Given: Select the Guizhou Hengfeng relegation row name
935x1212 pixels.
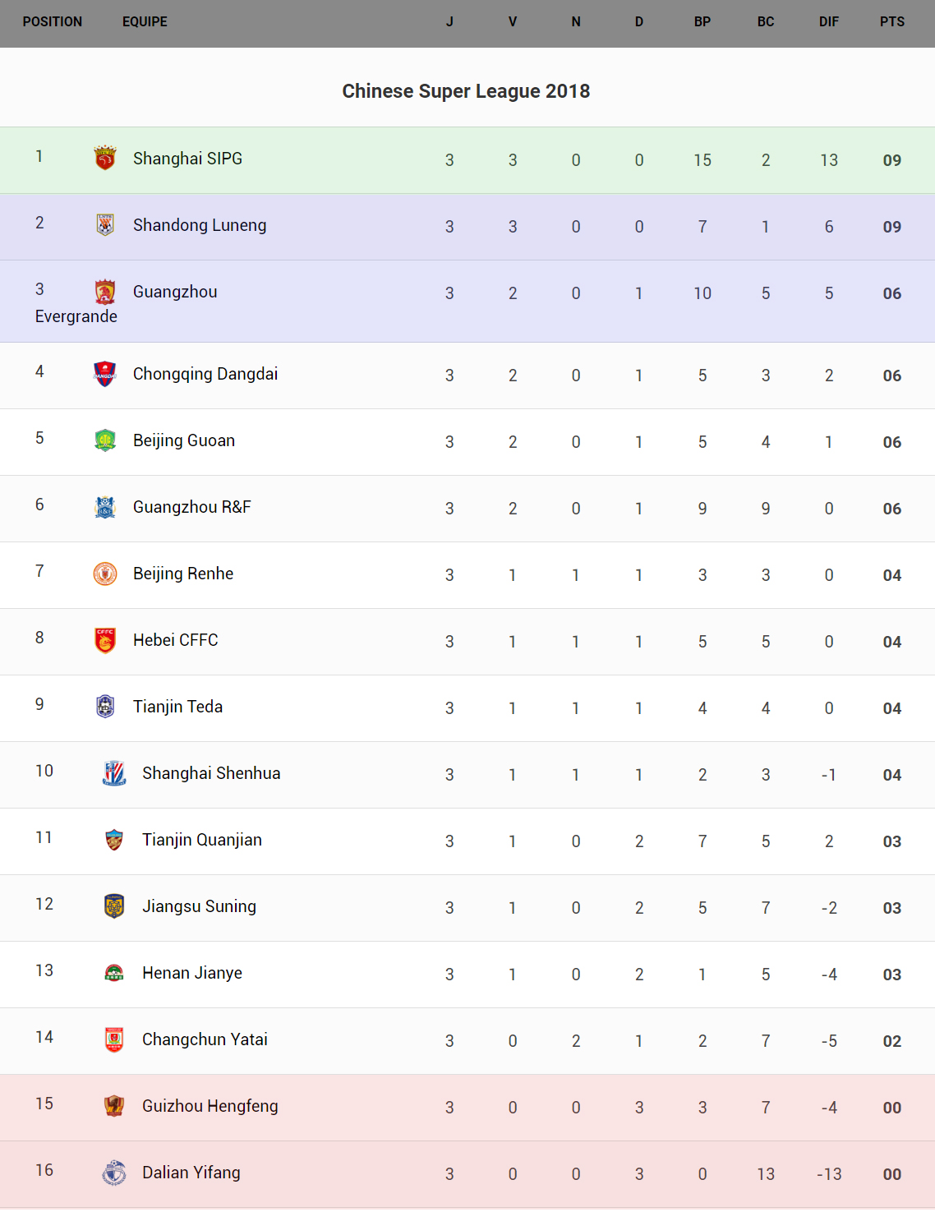Looking at the screenshot, I should [x=210, y=1106].
